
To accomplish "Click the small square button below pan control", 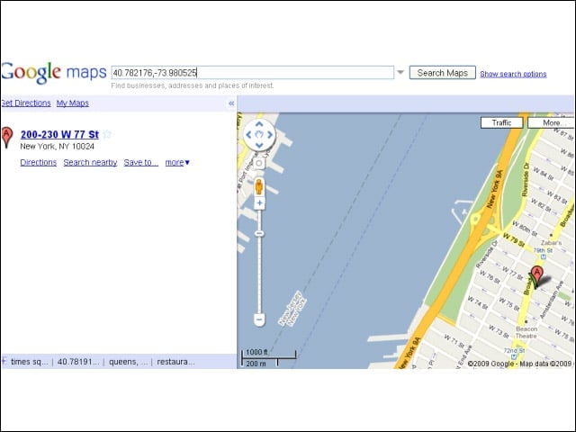I will (259, 163).
